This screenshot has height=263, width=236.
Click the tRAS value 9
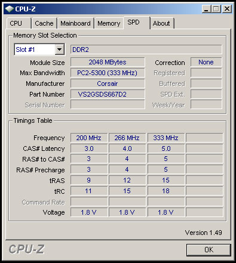click(x=89, y=180)
